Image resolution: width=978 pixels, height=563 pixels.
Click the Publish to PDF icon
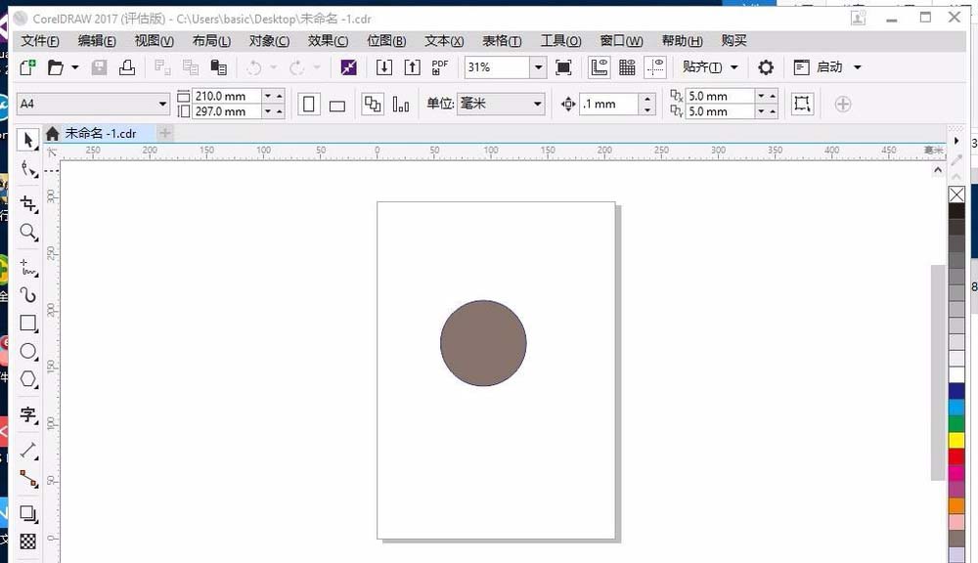point(440,67)
